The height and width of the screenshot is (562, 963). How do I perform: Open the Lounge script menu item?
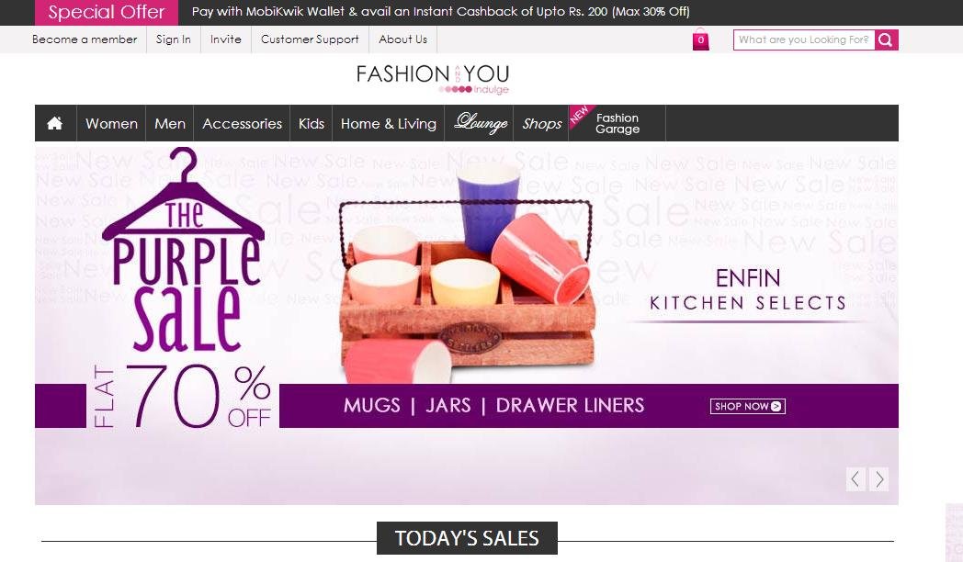point(481,123)
